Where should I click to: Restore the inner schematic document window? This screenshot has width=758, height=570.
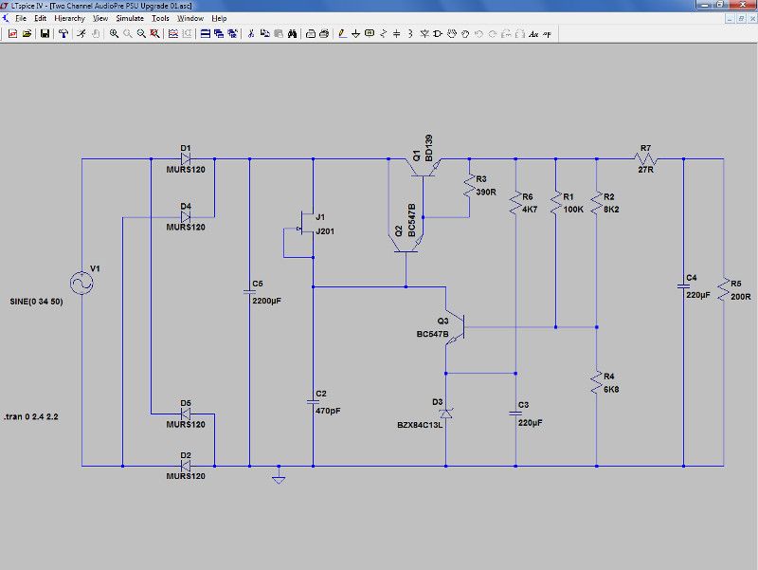pyautogui.click(x=741, y=18)
